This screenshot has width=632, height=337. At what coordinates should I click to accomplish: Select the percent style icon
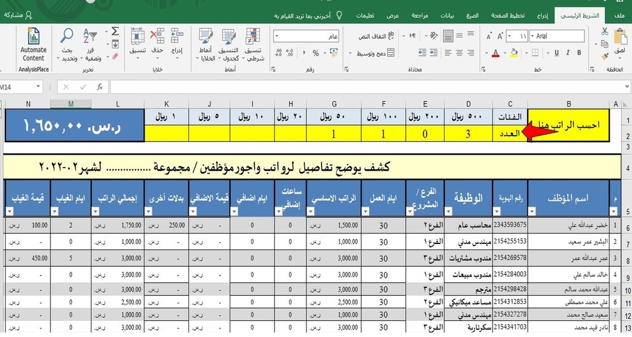tap(315, 53)
